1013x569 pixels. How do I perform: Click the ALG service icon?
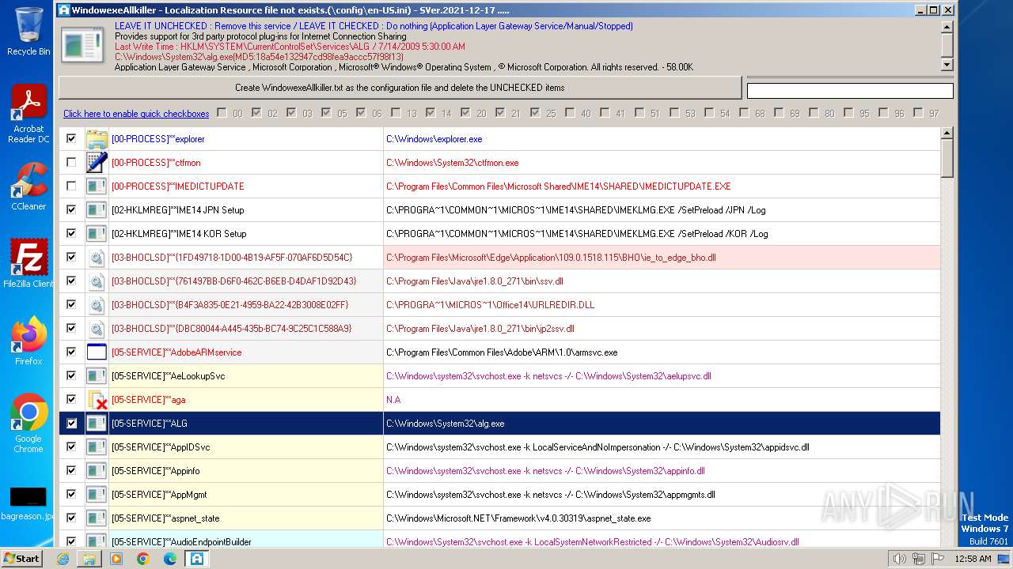pyautogui.click(x=97, y=424)
